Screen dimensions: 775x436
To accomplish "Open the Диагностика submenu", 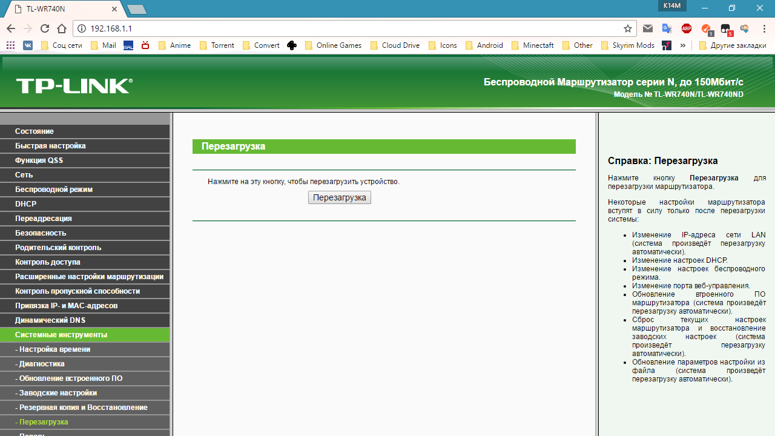I will click(x=85, y=364).
